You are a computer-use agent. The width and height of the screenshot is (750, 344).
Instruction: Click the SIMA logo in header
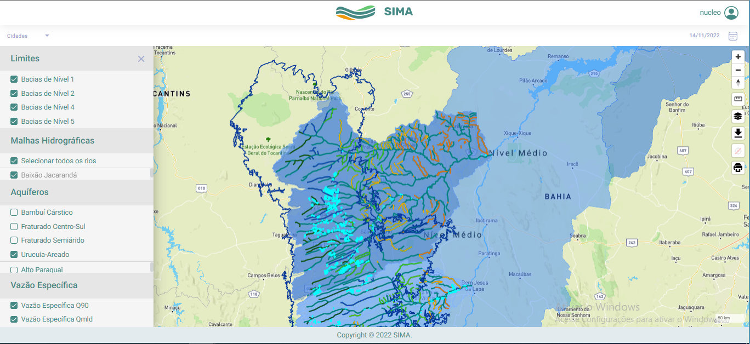click(x=374, y=12)
